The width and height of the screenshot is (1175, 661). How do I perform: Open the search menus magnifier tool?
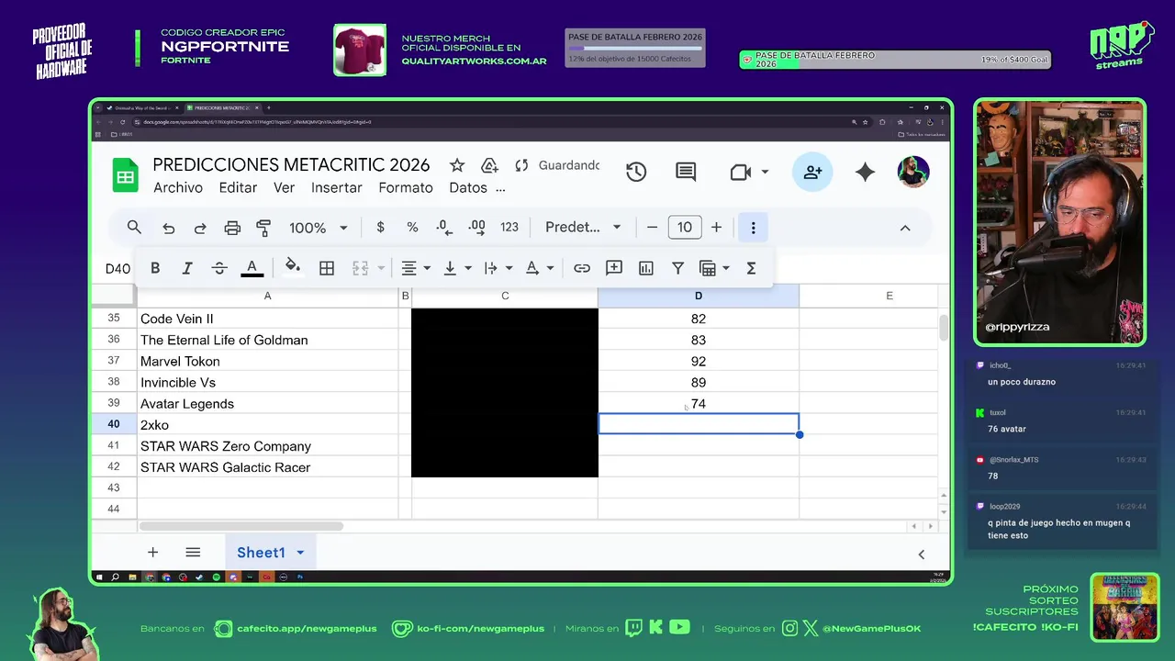(x=134, y=228)
